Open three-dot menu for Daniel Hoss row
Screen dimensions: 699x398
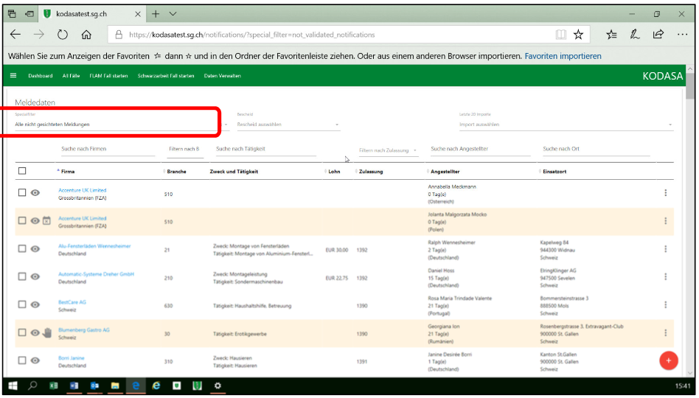point(665,276)
